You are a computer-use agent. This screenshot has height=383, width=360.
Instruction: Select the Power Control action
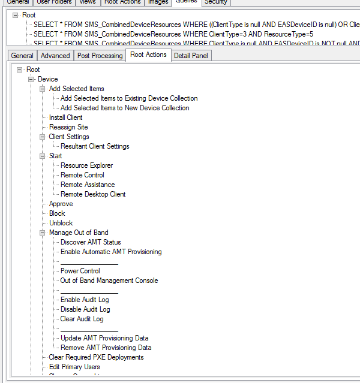coord(80,271)
